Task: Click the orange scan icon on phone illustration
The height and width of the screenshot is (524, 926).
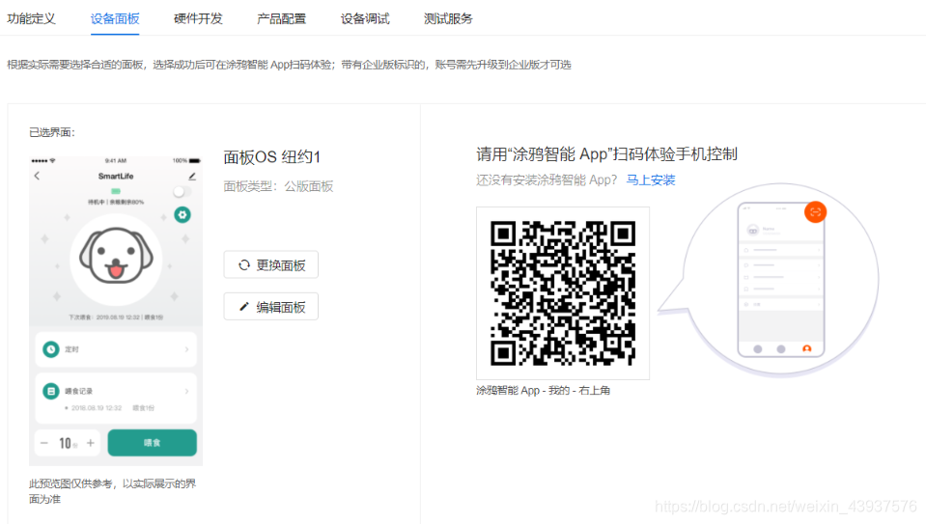Action: point(816,212)
